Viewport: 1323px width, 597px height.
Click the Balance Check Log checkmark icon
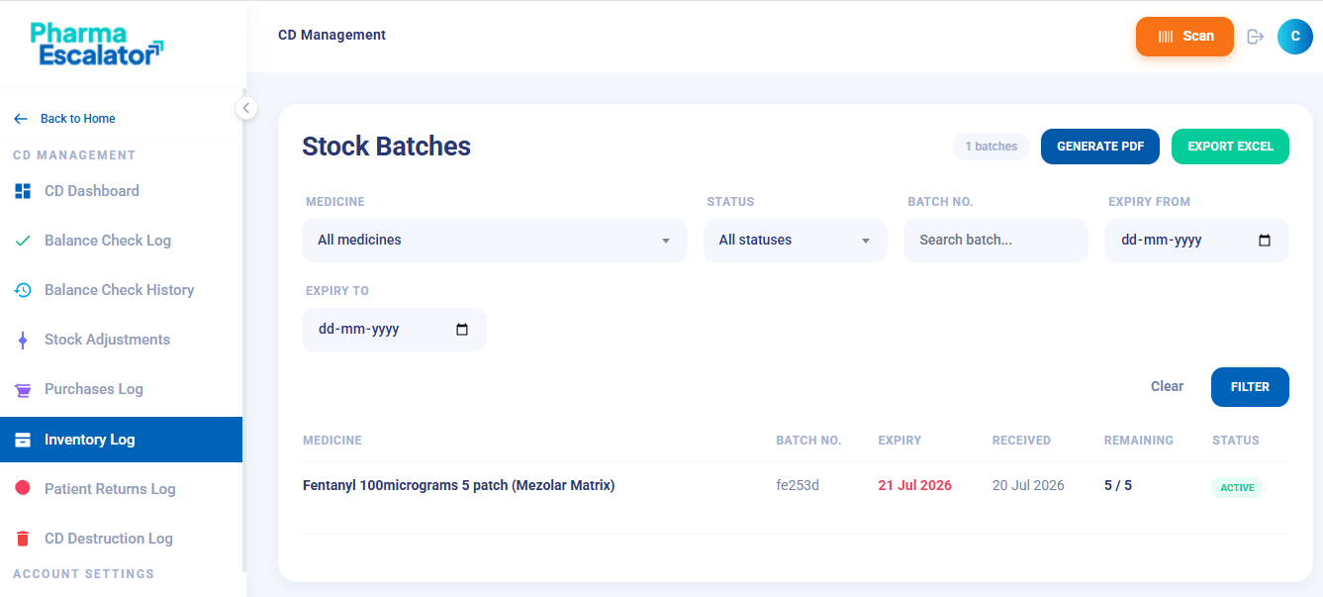tap(23, 241)
